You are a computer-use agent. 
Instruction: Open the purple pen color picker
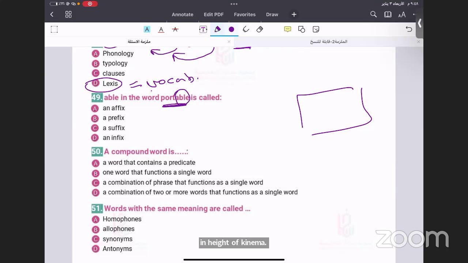tap(231, 30)
